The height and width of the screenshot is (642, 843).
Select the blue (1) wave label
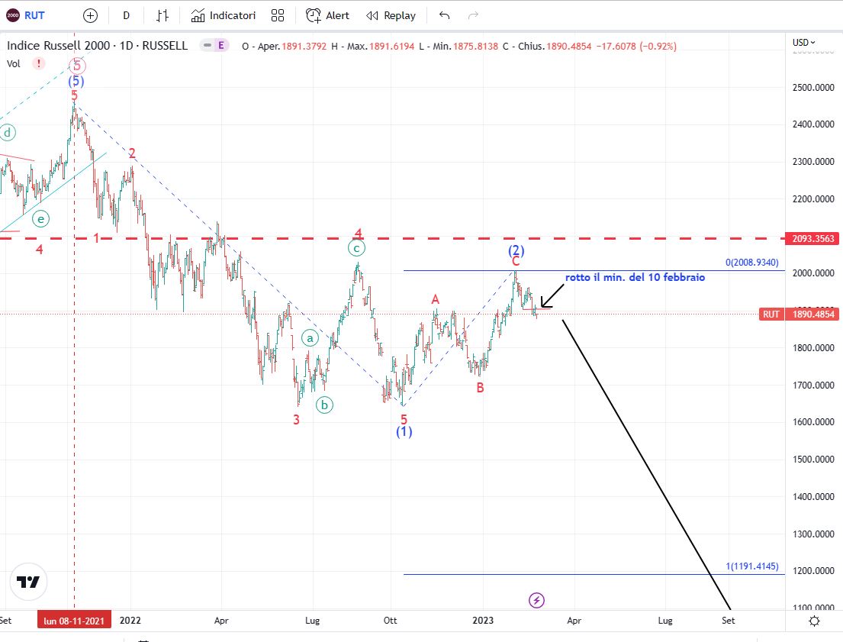click(404, 431)
